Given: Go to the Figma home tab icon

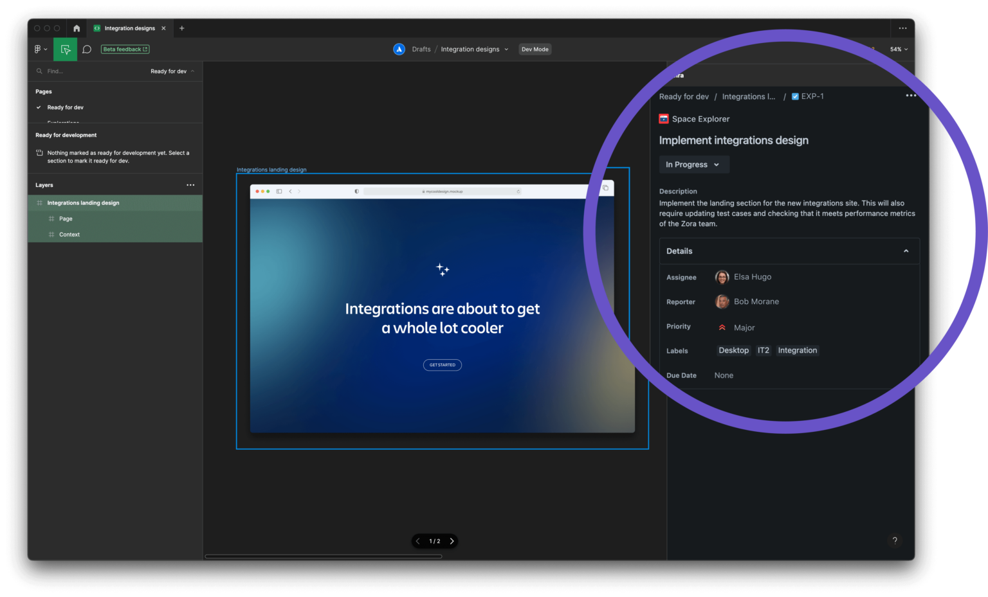Looking at the screenshot, I should pos(76,28).
